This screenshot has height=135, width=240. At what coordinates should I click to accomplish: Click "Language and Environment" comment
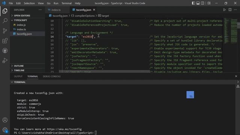coord(89,33)
